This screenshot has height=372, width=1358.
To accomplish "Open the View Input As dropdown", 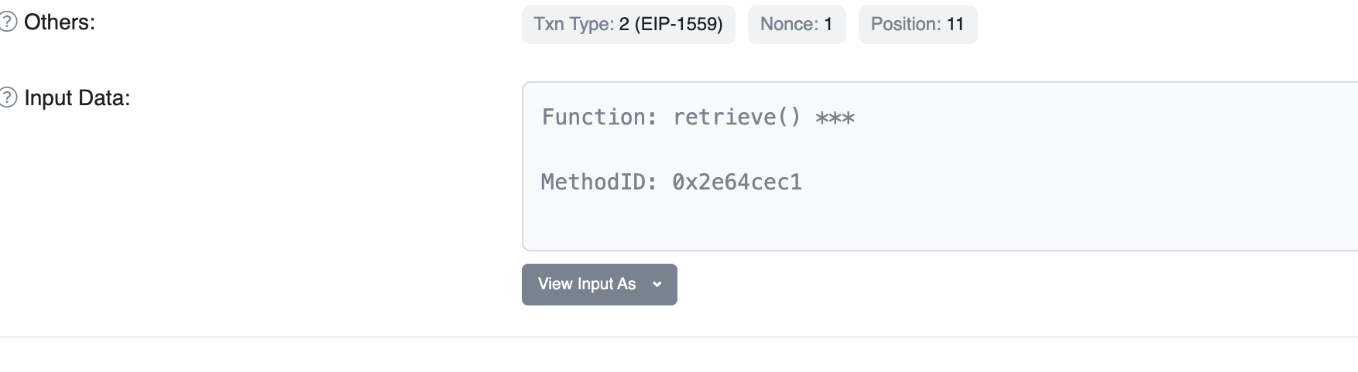I will (587, 285).
